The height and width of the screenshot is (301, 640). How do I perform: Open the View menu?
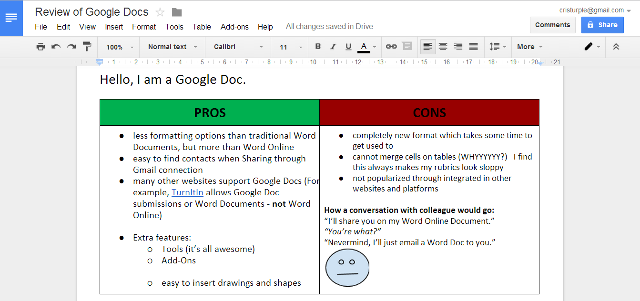coord(87,27)
